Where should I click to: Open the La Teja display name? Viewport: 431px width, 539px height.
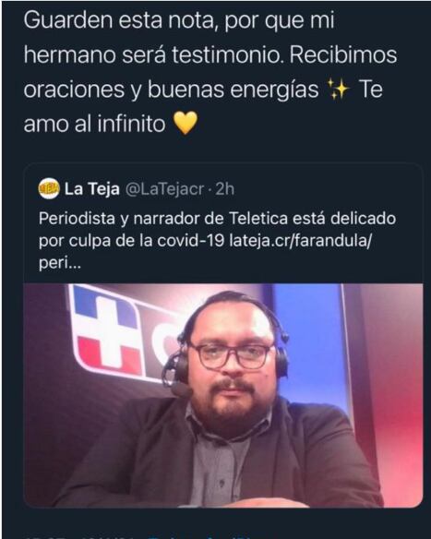[91, 188]
